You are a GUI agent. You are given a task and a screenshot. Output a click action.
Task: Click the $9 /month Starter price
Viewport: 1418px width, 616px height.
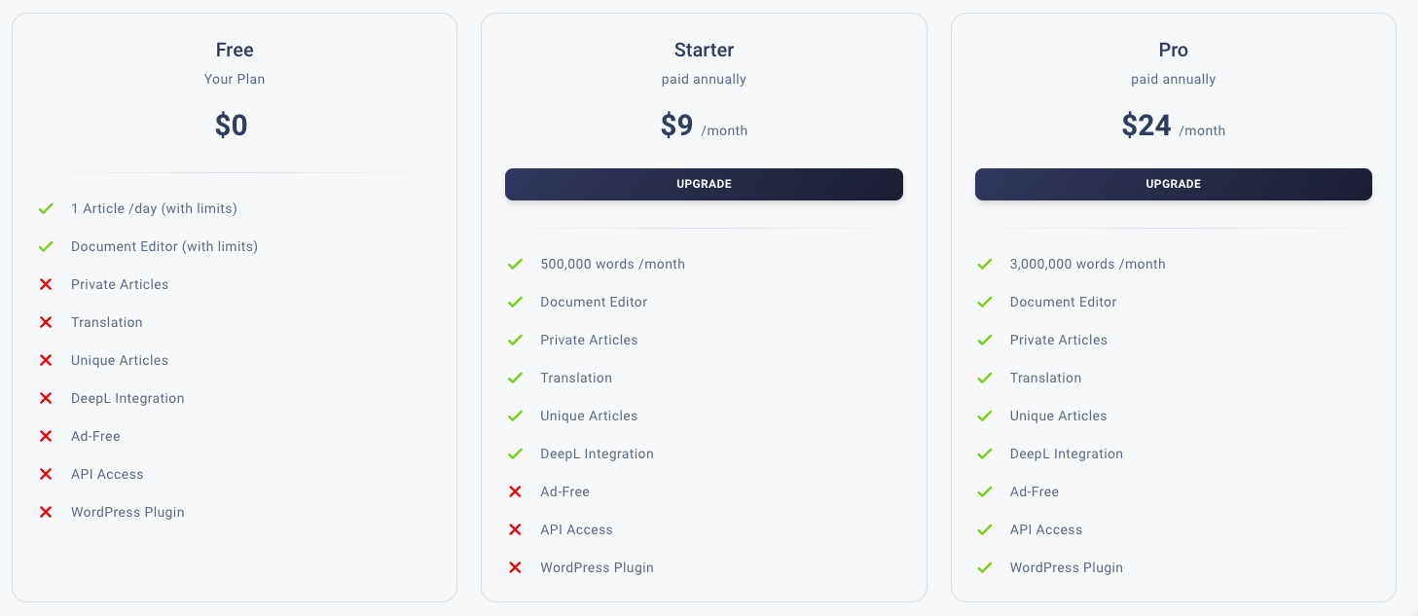click(704, 127)
